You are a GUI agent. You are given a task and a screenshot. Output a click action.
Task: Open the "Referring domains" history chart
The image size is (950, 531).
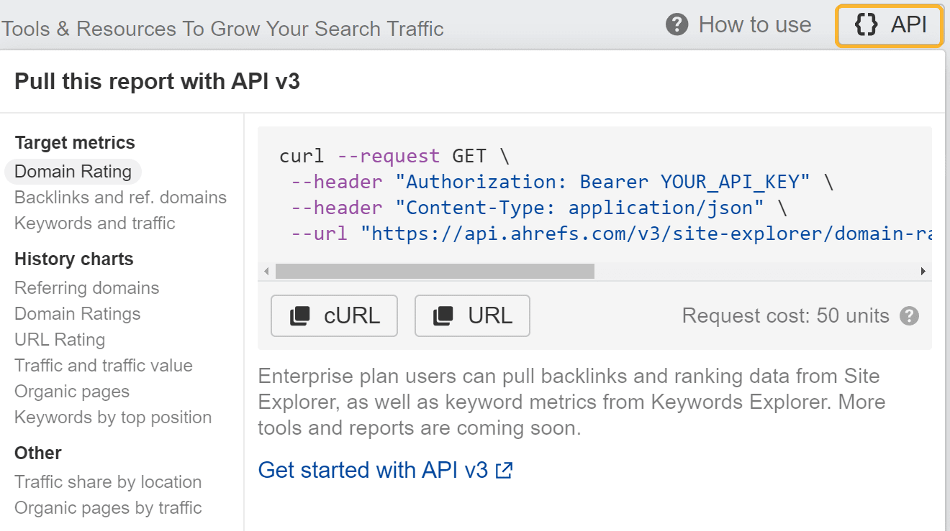click(x=86, y=287)
